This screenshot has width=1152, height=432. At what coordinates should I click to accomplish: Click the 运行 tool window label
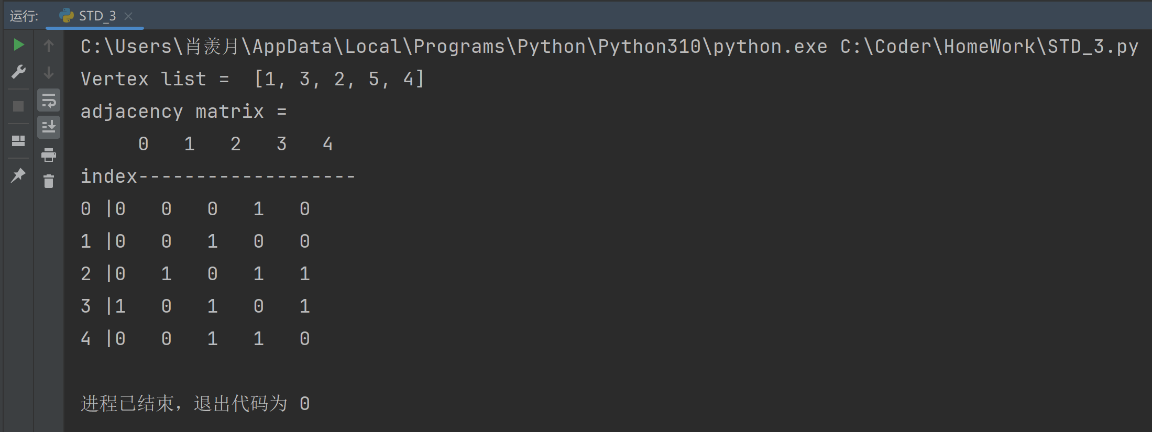(x=24, y=16)
